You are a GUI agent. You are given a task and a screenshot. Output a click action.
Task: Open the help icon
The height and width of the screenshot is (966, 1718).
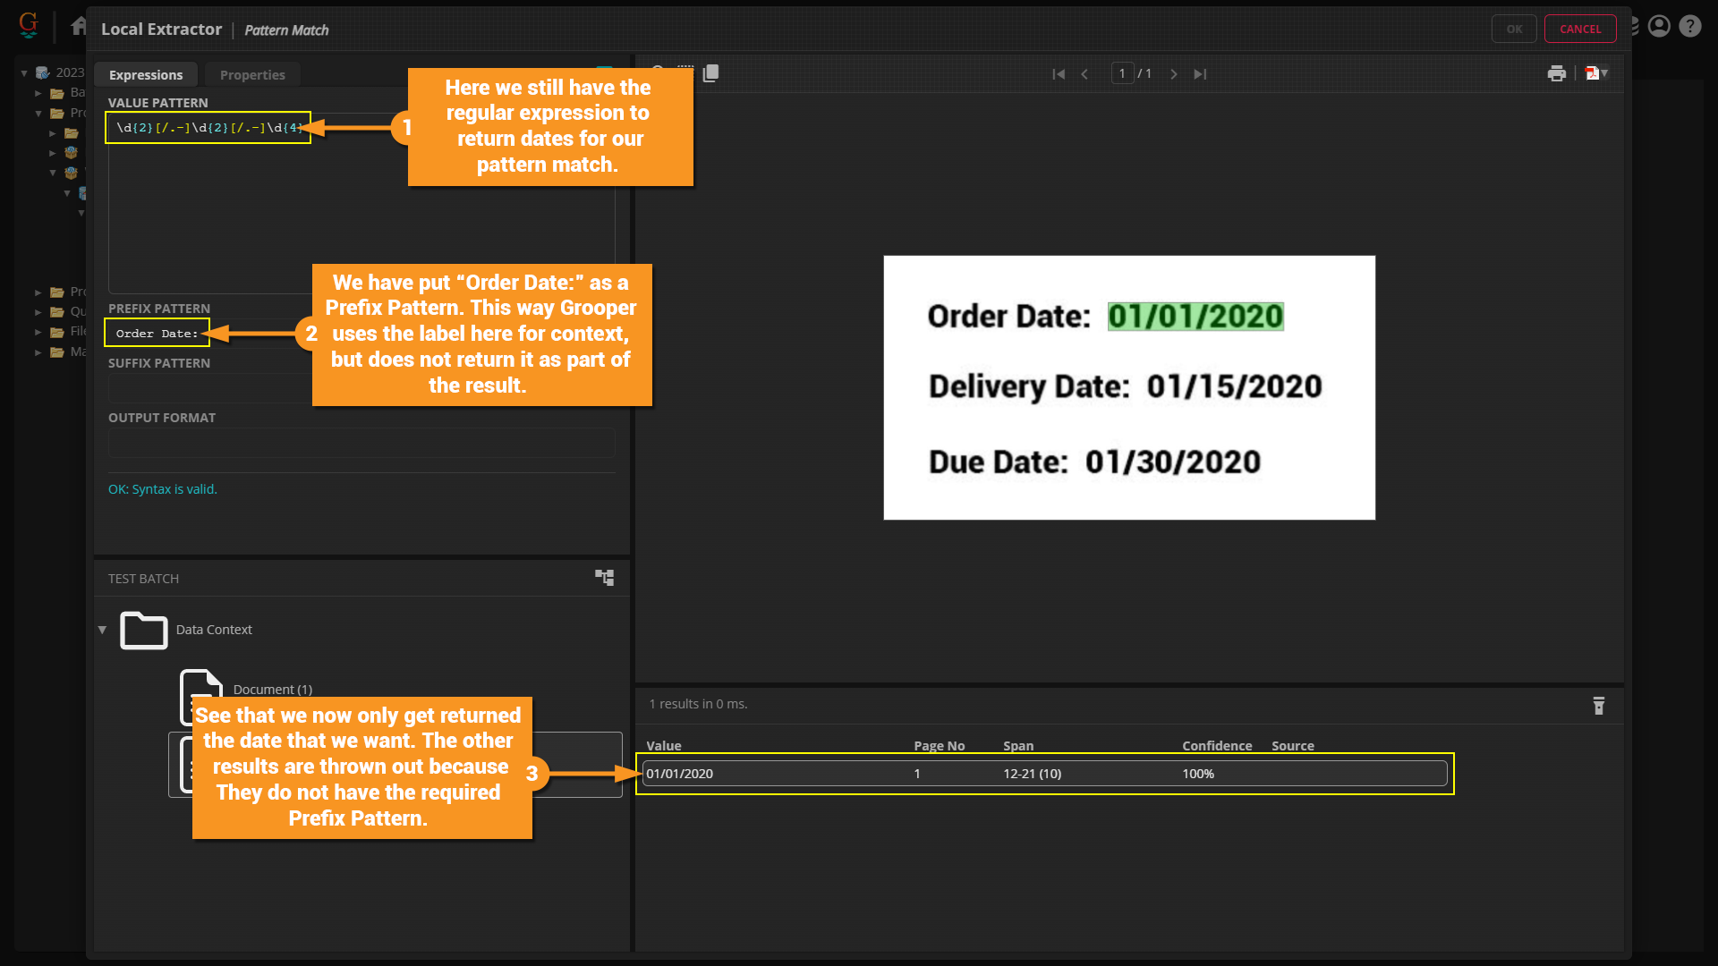point(1689,27)
